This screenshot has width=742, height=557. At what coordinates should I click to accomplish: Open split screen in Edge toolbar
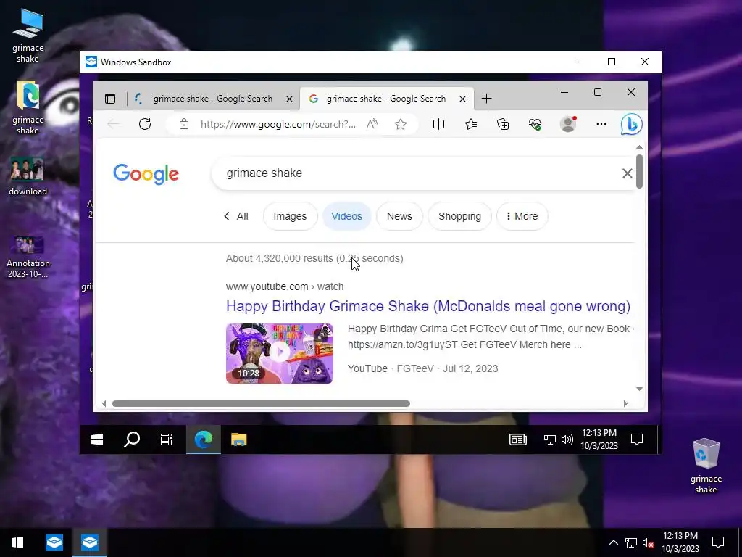tap(438, 124)
